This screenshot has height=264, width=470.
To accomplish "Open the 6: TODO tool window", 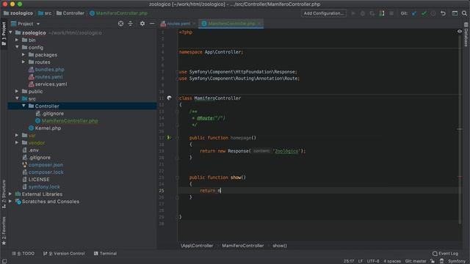I will 23,254.
